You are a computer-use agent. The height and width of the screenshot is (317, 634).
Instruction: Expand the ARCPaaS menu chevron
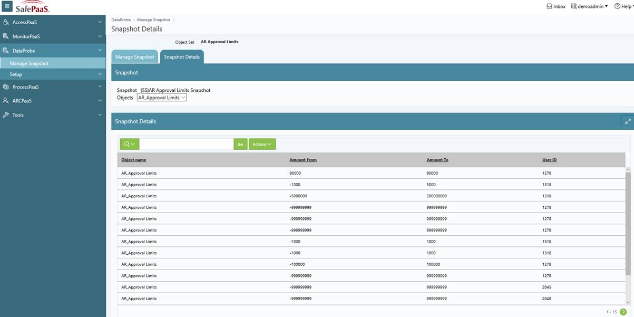(x=100, y=100)
